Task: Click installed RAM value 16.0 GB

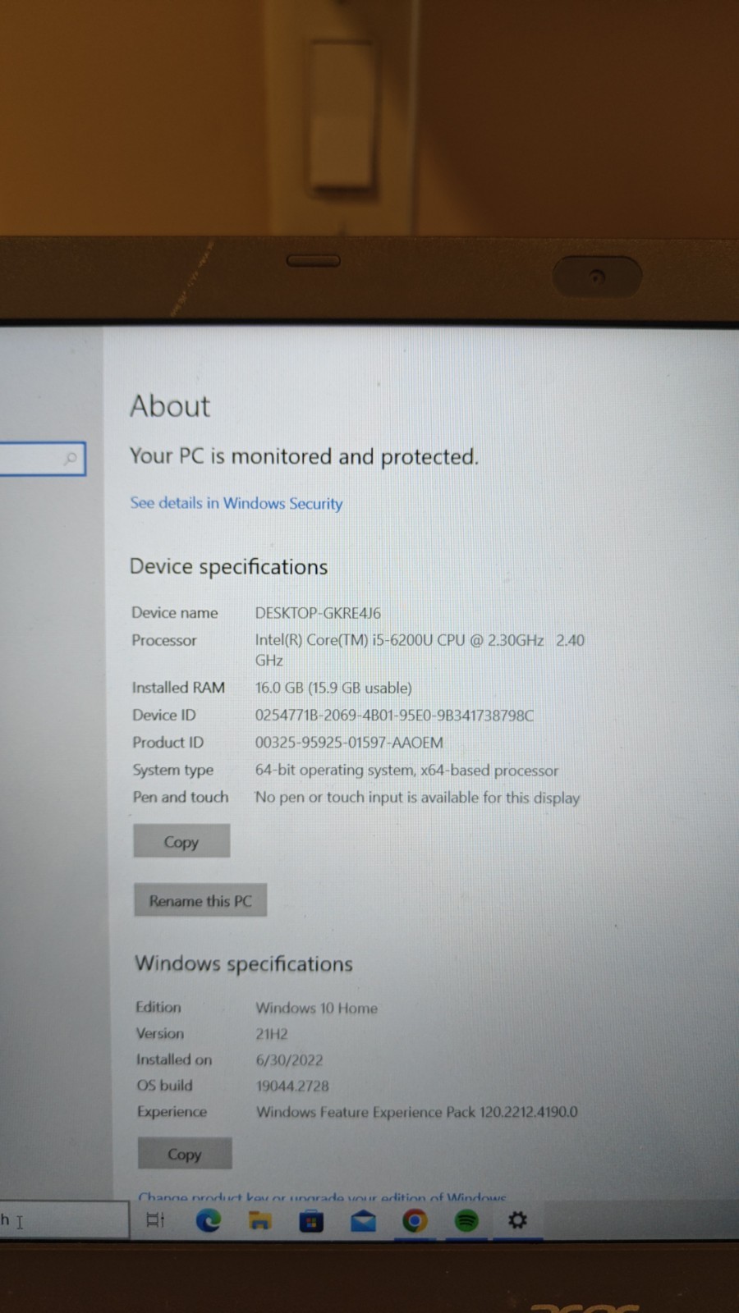Action: click(333, 688)
